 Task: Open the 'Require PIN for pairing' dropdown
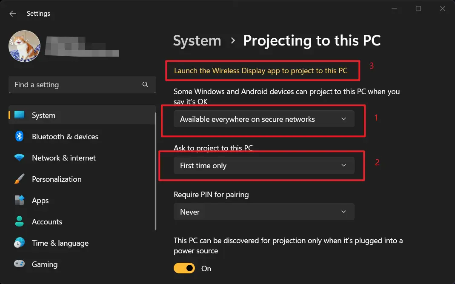[x=264, y=212]
